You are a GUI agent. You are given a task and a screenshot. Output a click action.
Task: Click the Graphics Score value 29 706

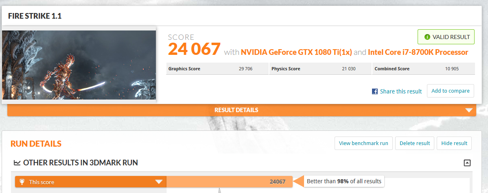245,69
